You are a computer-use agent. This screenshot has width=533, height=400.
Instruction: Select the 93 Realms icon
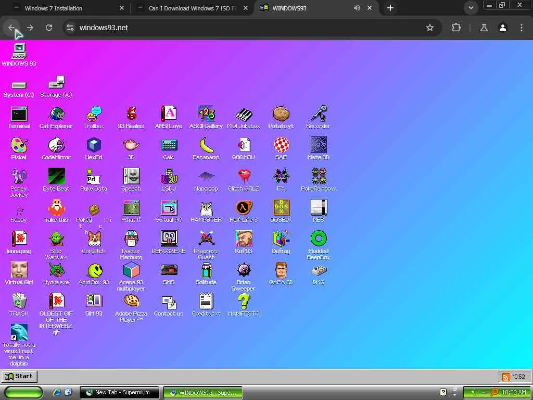coord(131,118)
